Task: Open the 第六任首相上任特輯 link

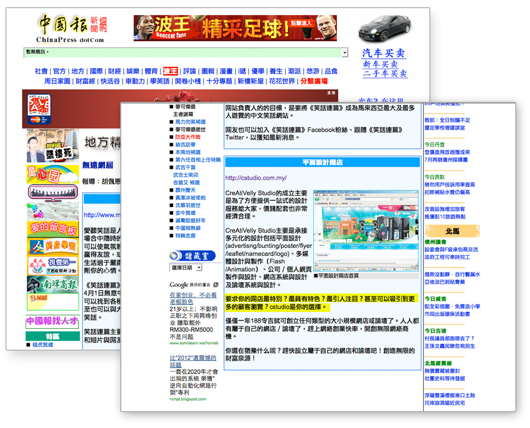Action: point(198,160)
